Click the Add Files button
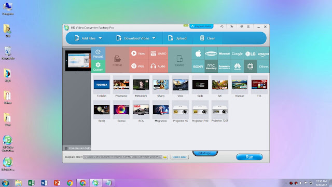This screenshot has height=187, width=332. 85,38
